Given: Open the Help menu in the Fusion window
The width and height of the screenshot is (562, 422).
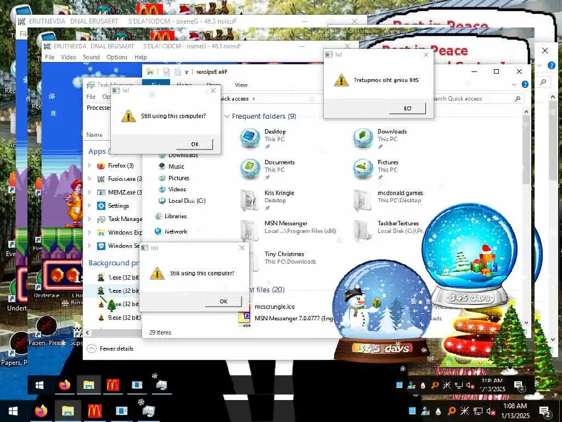Looking at the screenshot, I should coord(140,57).
